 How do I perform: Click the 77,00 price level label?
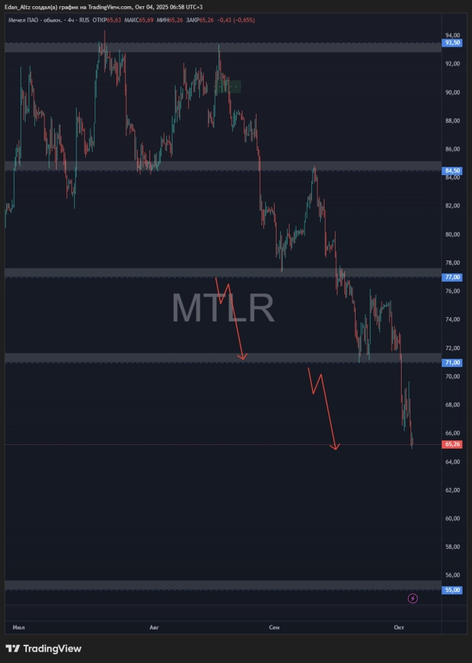click(452, 277)
